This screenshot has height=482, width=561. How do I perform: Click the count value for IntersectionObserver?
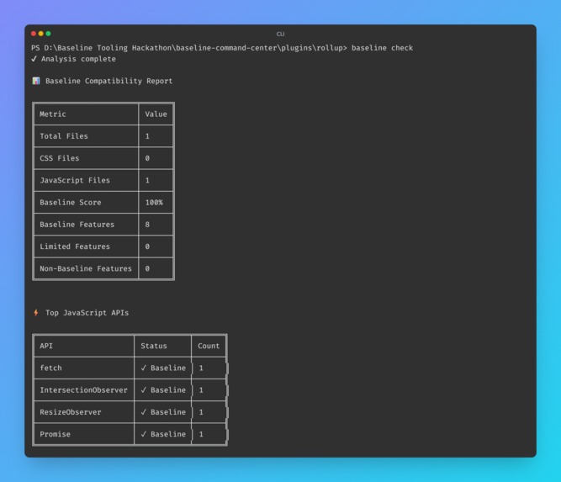coord(201,390)
